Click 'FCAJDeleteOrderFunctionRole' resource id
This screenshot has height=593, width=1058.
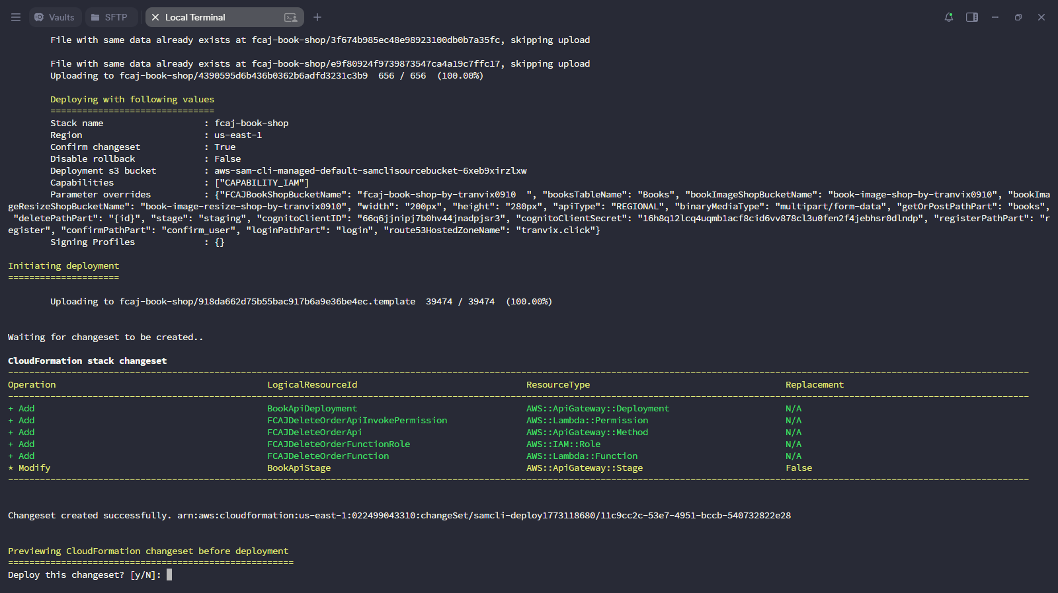click(x=339, y=444)
